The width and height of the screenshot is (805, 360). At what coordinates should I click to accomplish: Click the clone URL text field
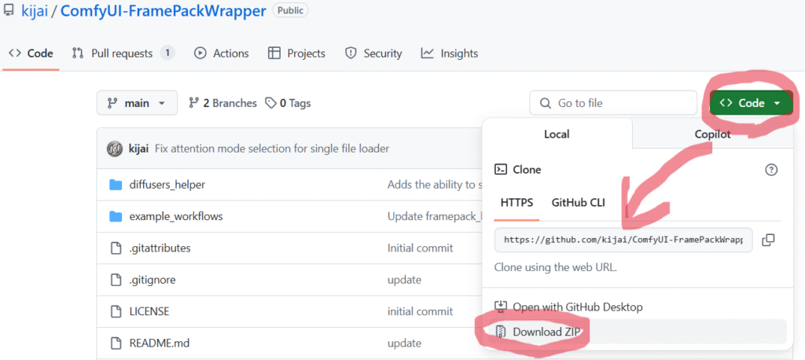coord(623,240)
